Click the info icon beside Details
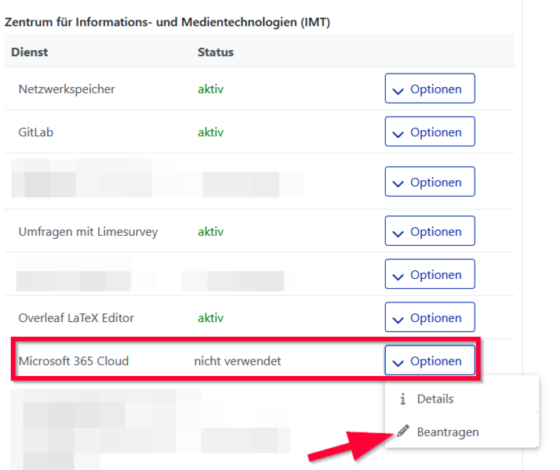The height and width of the screenshot is (470, 560). click(403, 399)
